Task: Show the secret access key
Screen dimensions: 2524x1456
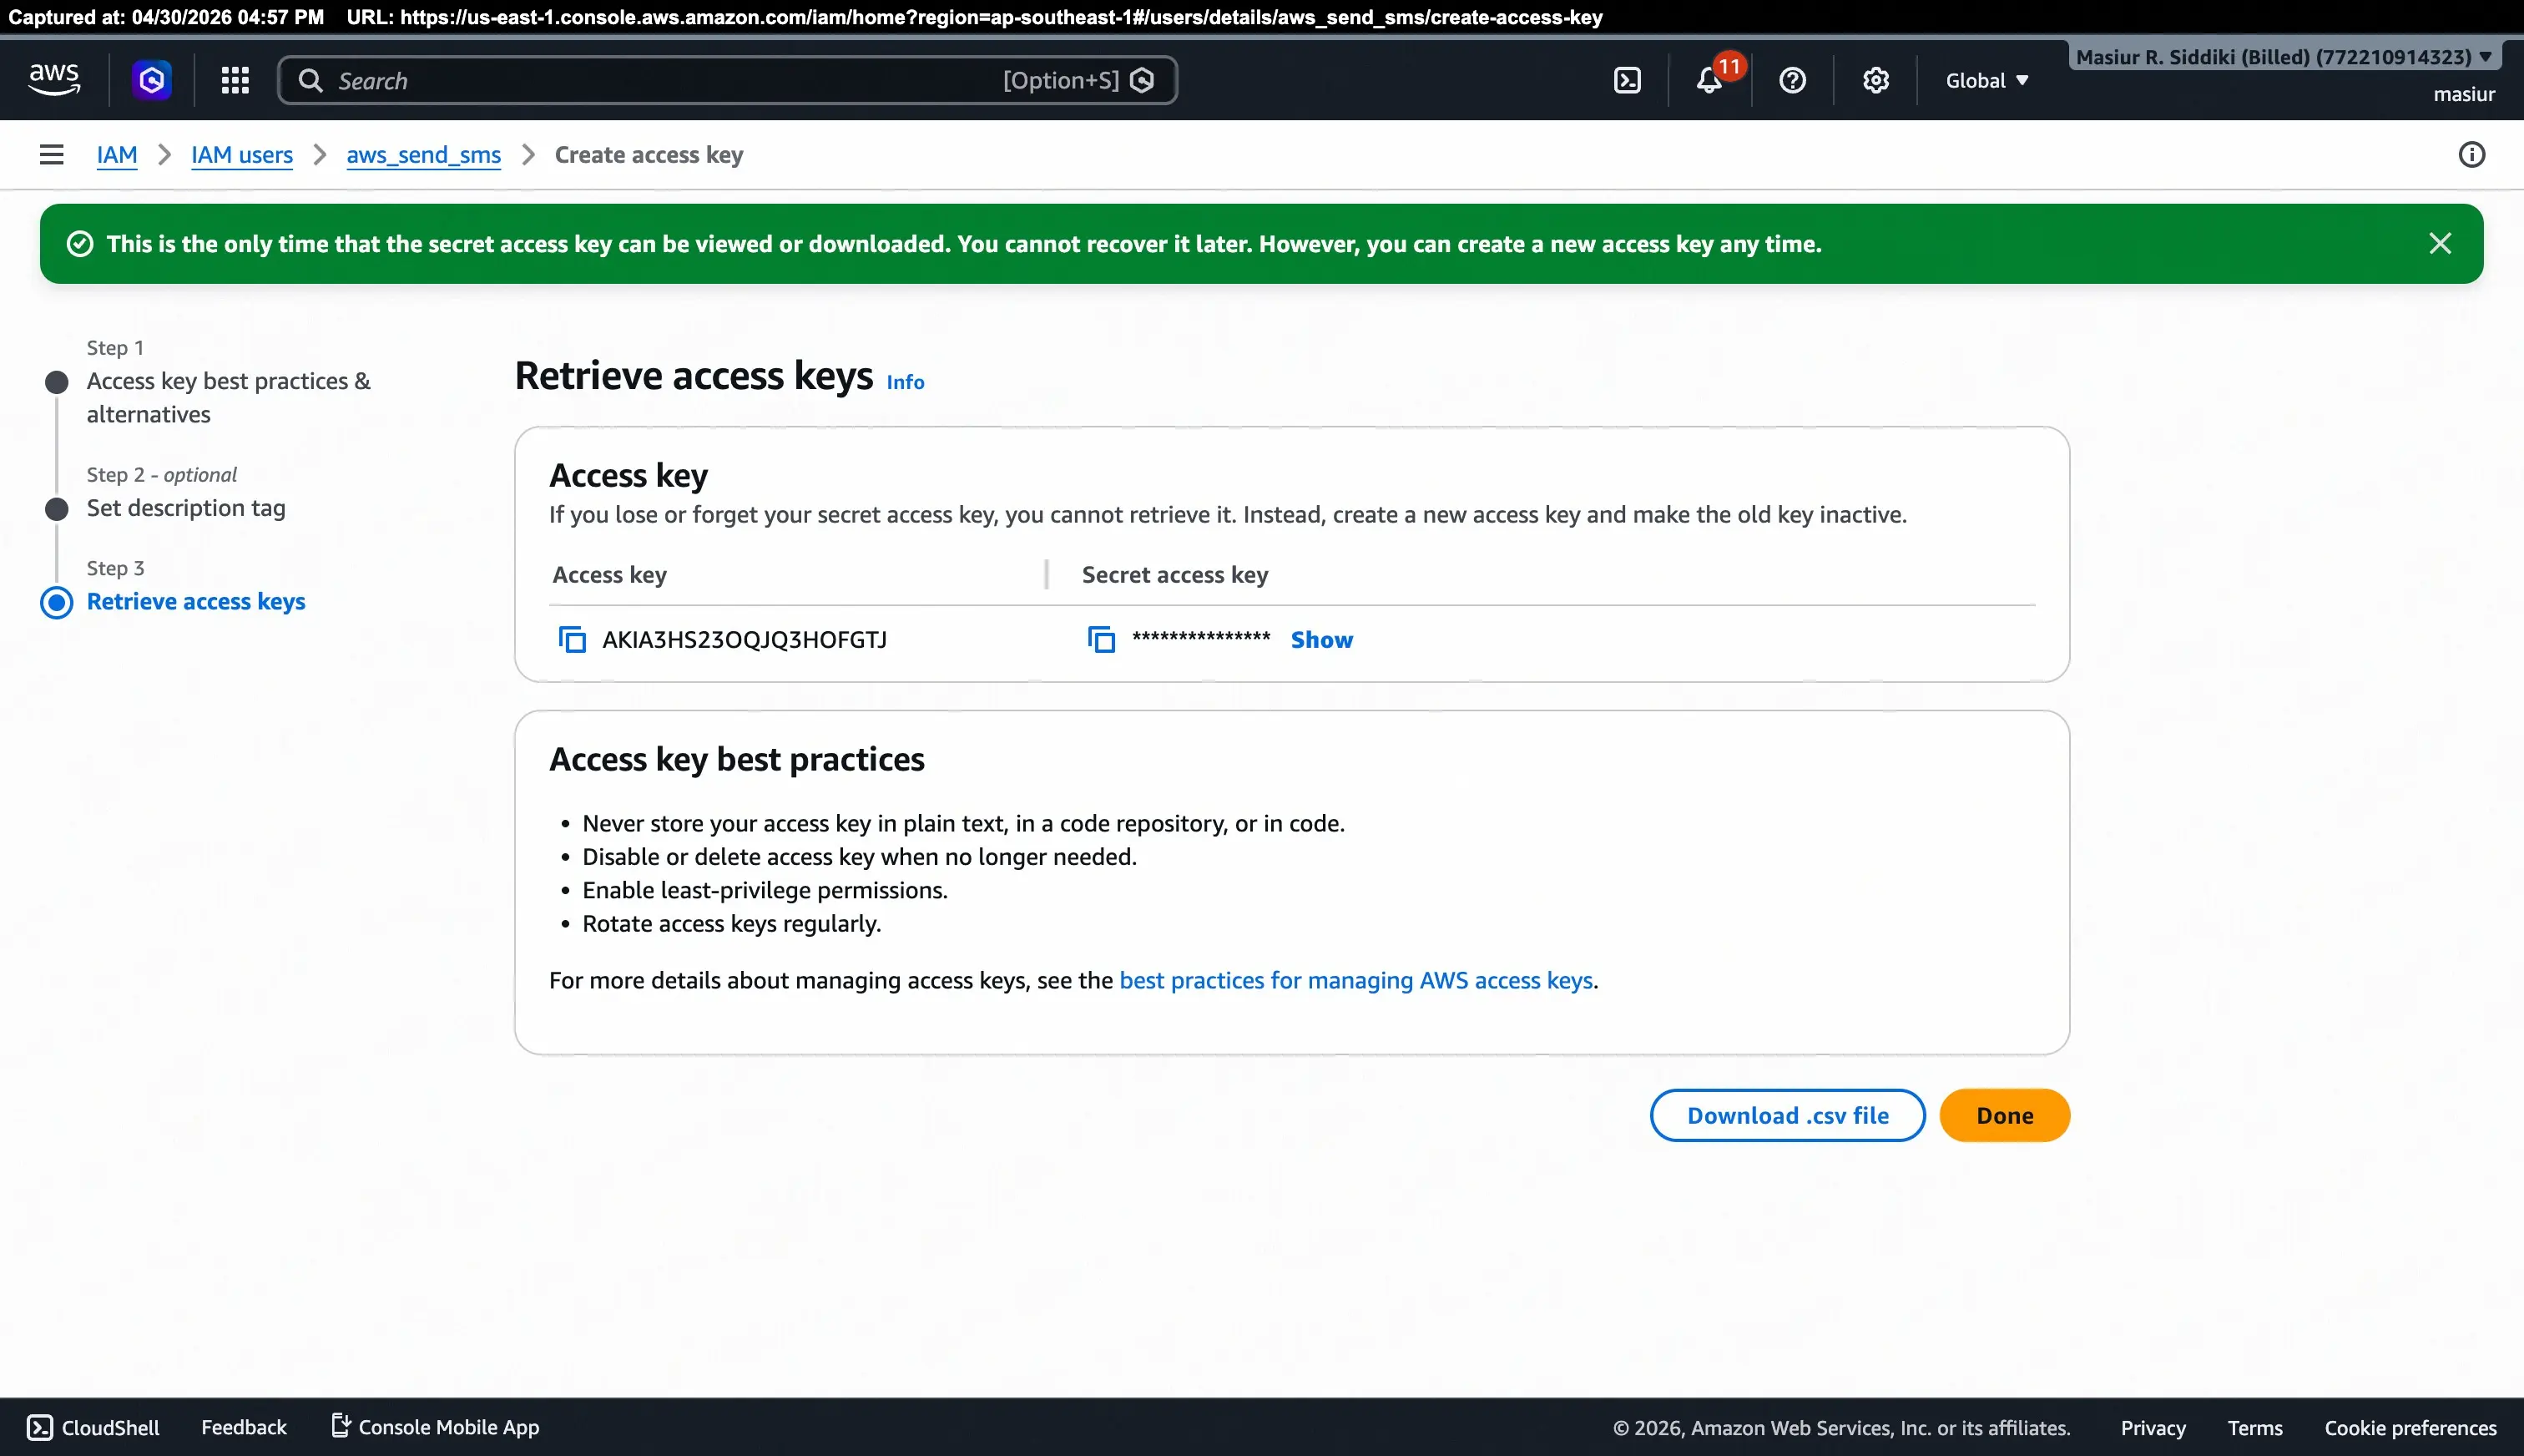Action: (1321, 639)
